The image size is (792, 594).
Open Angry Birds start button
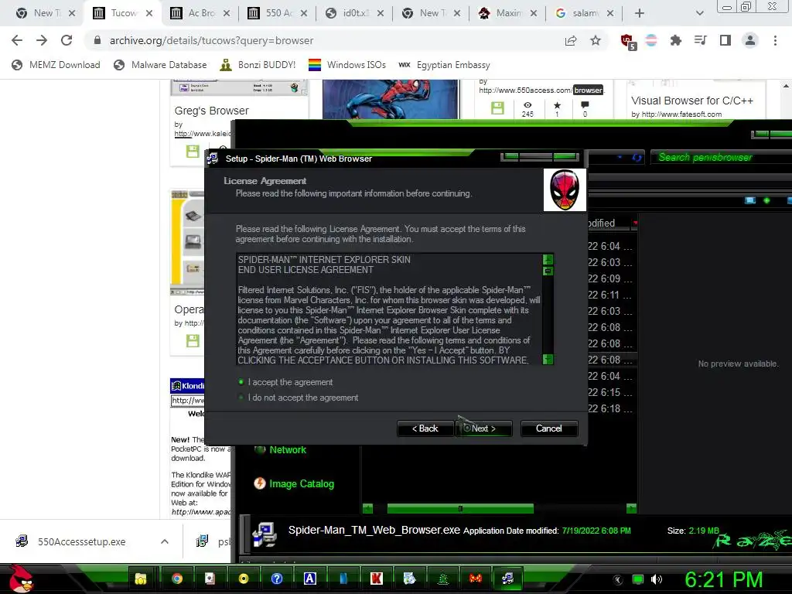tap(20, 579)
